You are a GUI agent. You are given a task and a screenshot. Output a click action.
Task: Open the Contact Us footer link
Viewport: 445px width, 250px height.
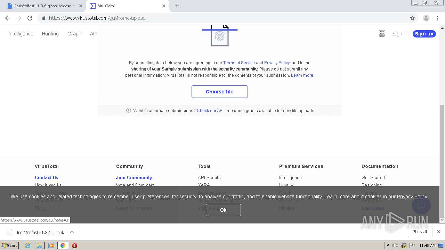(x=47, y=177)
